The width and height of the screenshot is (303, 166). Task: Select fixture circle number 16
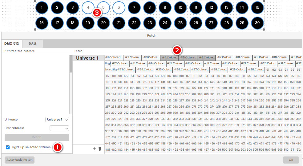click(42, 23)
